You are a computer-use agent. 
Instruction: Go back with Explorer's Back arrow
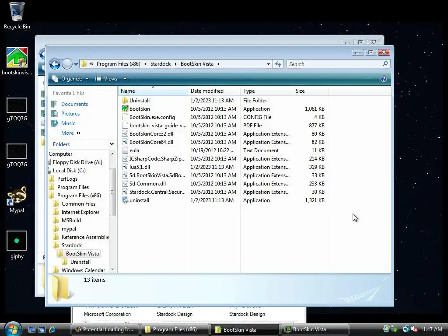(x=55, y=64)
